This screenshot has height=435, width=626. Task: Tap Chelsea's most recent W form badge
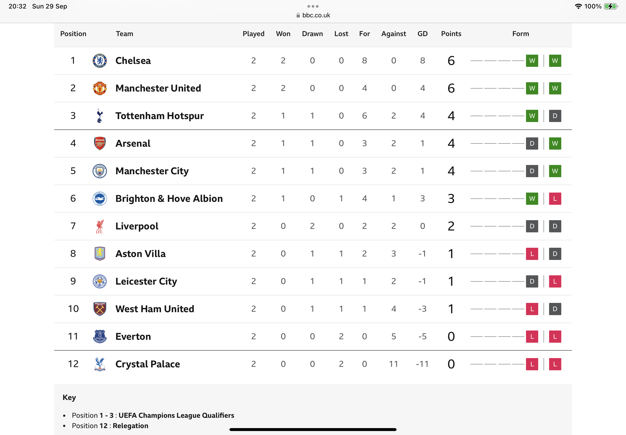555,60
